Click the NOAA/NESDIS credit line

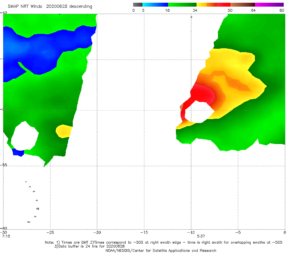pos(161,250)
